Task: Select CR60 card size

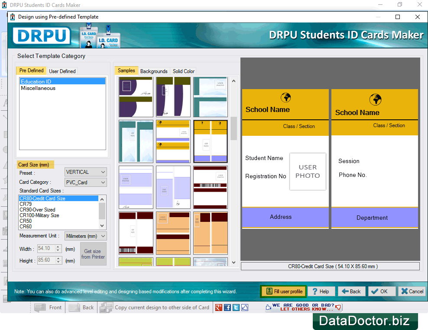Action: click(x=58, y=227)
